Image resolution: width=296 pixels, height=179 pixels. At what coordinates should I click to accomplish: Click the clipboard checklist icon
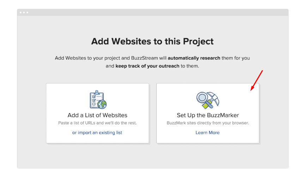click(98, 100)
